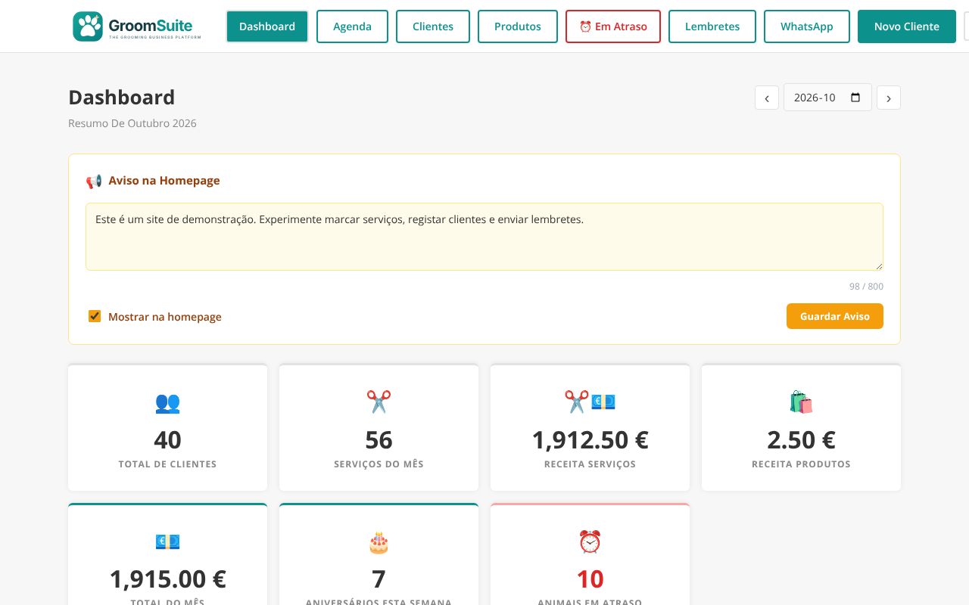Click the 98 / 800 character counter

click(866, 287)
